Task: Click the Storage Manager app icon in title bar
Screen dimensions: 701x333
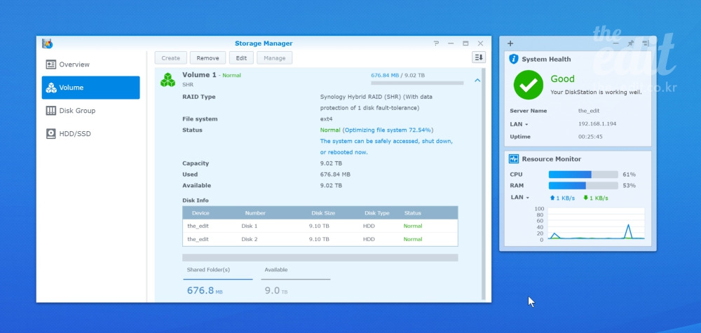Action: coord(48,43)
